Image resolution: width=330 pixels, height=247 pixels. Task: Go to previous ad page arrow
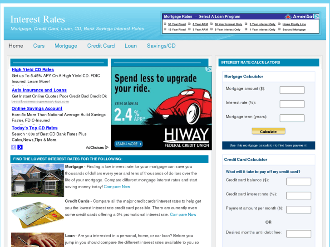14,147
